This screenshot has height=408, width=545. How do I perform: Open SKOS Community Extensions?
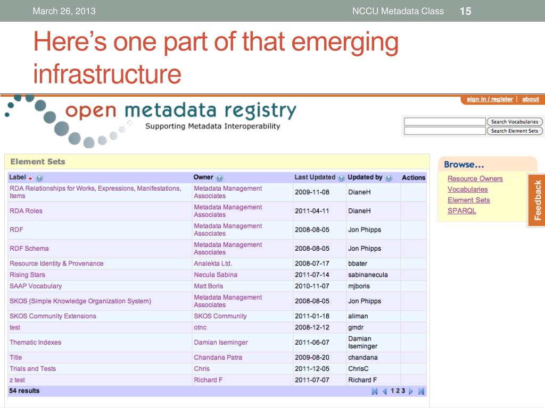53,316
